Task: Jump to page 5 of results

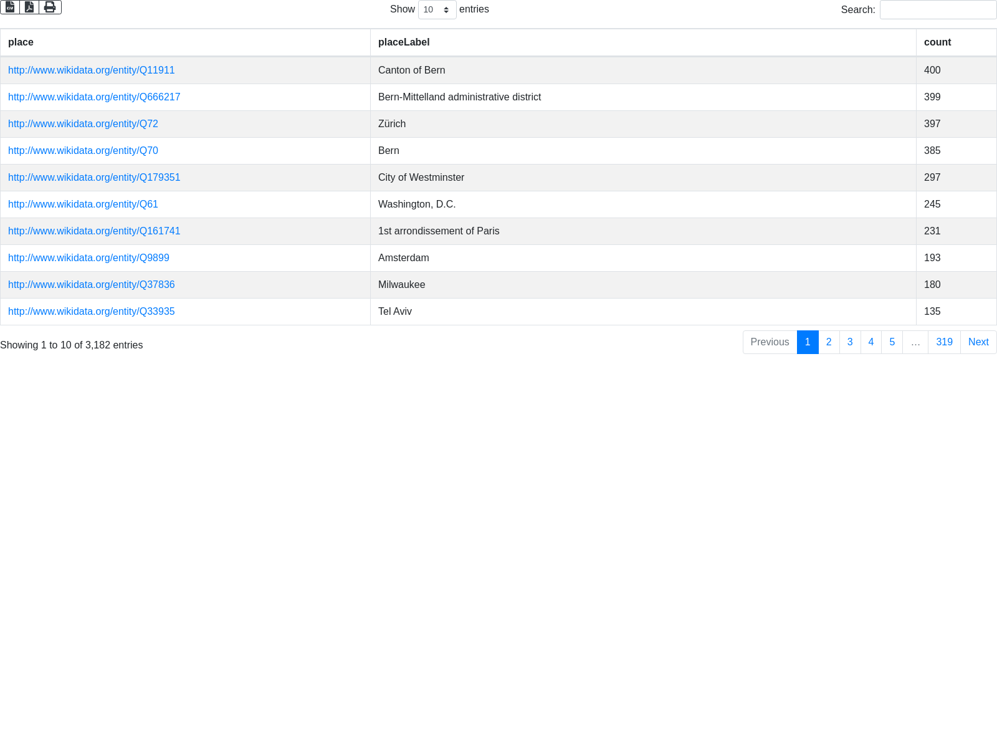Action: [x=892, y=342]
